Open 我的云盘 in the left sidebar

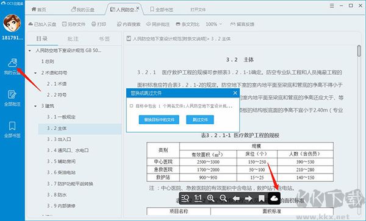point(12,66)
